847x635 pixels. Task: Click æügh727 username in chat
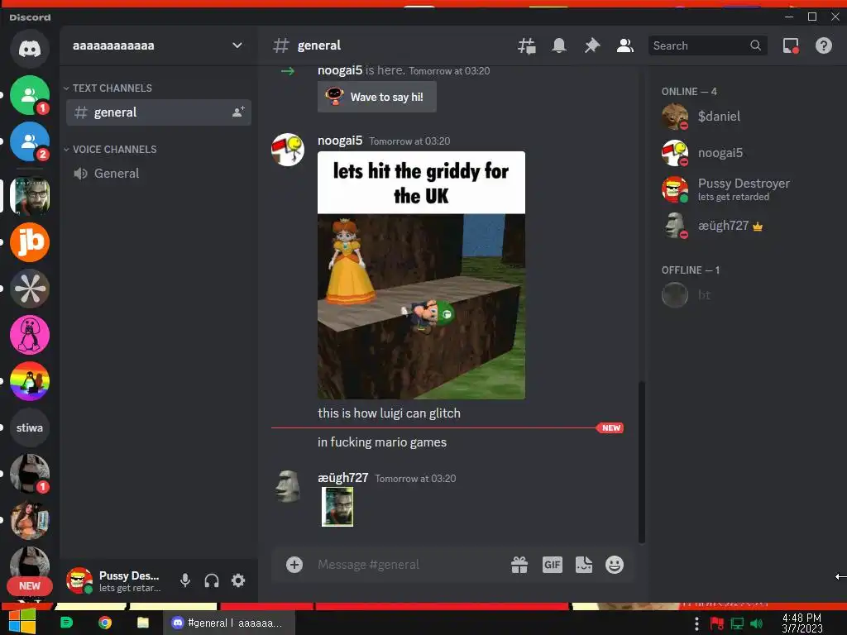point(343,478)
